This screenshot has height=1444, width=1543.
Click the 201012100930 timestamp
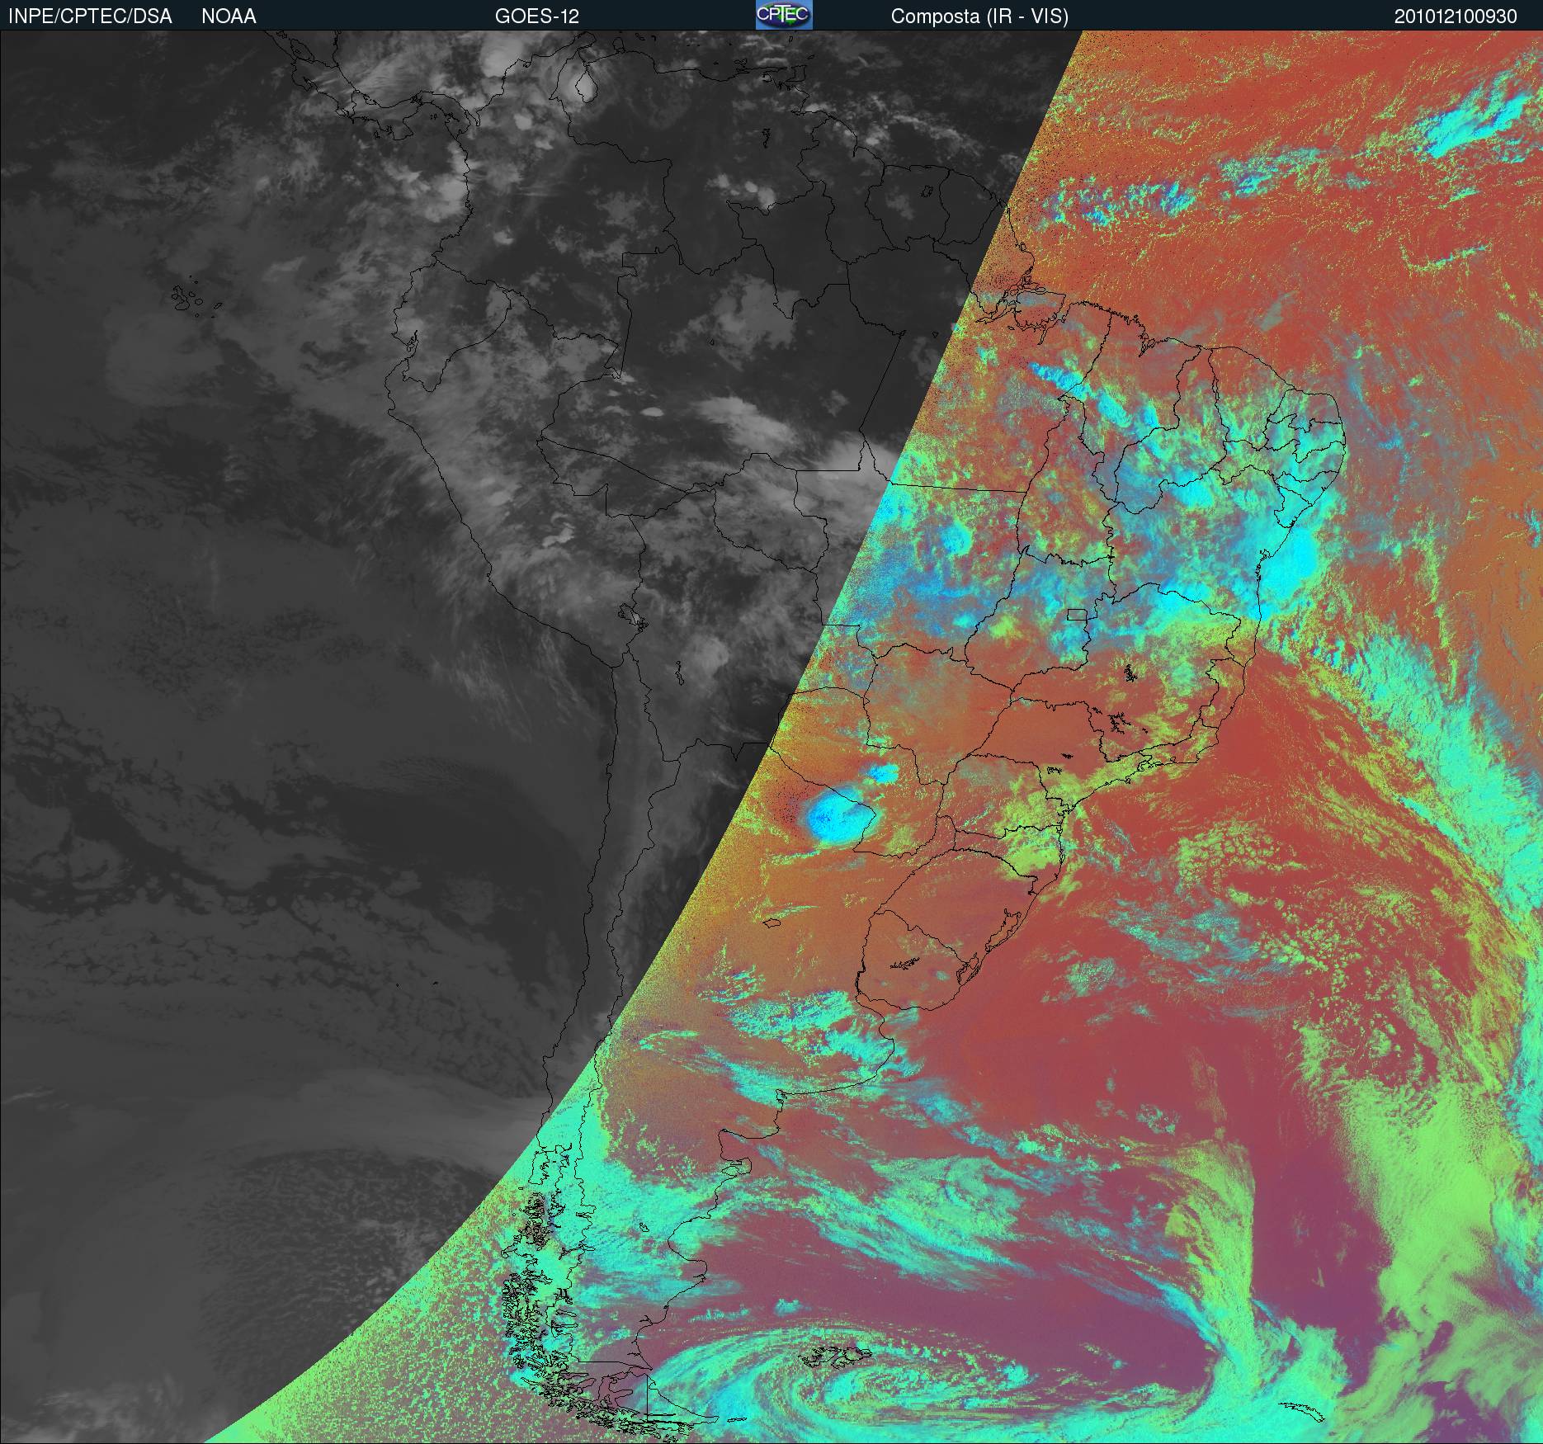tap(1456, 17)
